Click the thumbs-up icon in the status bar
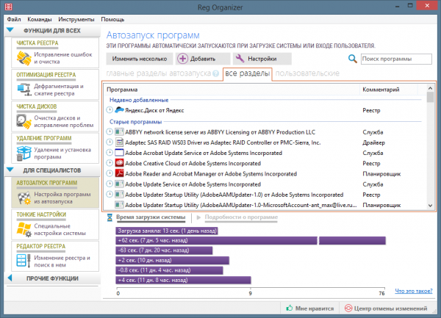Image resolution: width=441 pixels, height=318 pixels. (289, 308)
